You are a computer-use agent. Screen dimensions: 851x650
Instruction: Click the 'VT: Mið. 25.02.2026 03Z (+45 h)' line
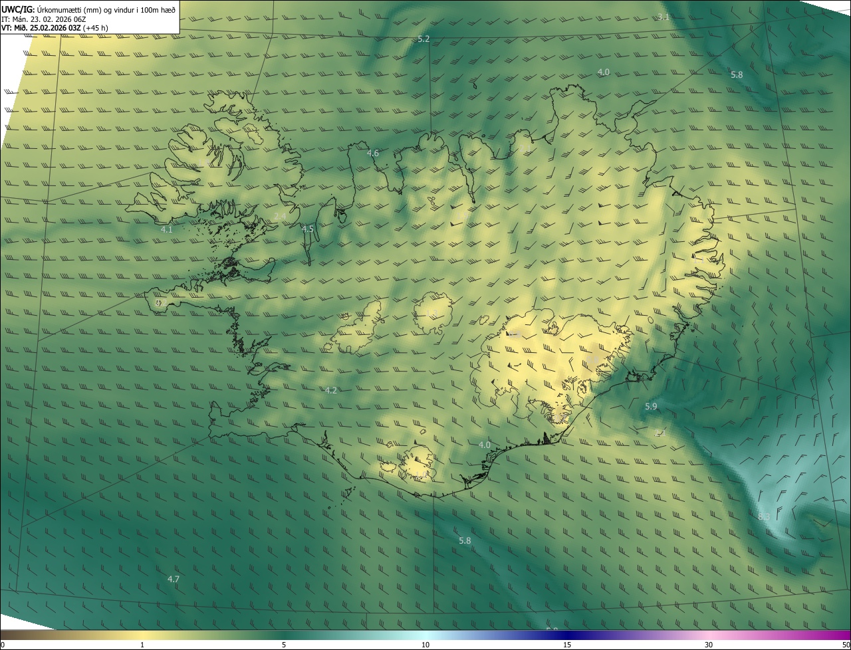pos(55,28)
